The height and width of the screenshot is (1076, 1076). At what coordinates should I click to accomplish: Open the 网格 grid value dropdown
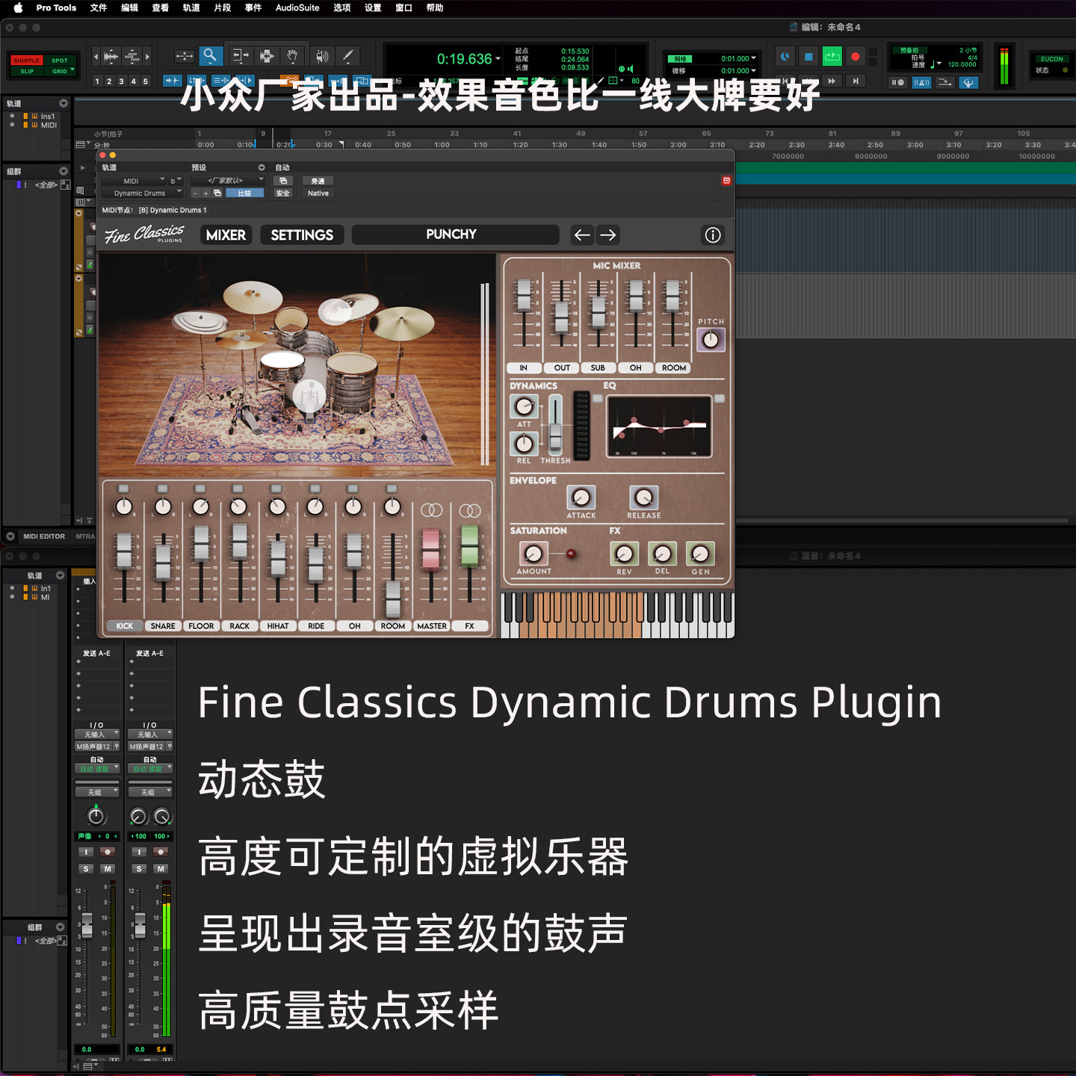(x=753, y=58)
